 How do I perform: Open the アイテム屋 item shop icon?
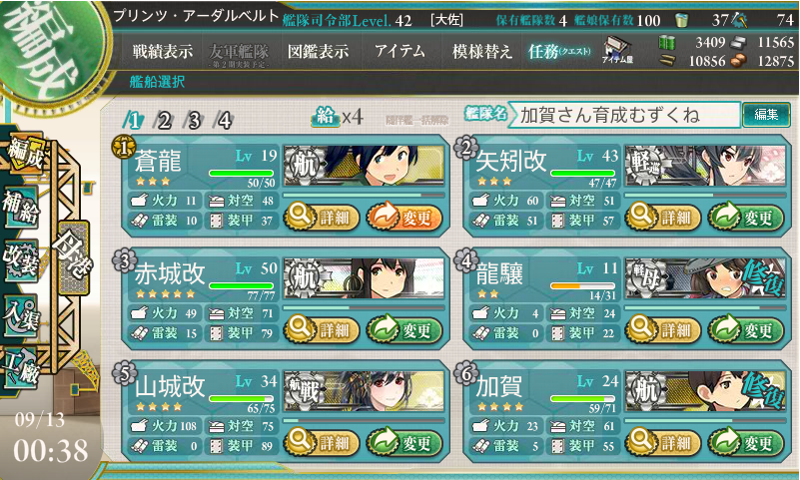[x=617, y=51]
